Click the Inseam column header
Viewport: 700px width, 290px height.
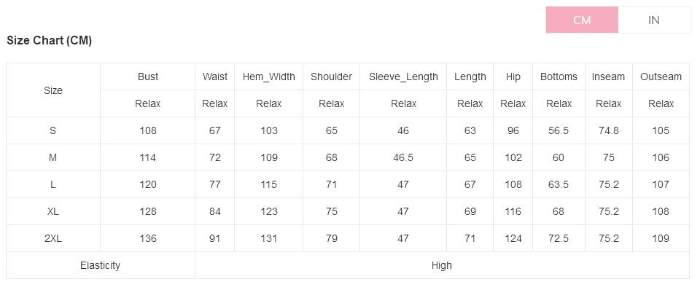pos(608,77)
